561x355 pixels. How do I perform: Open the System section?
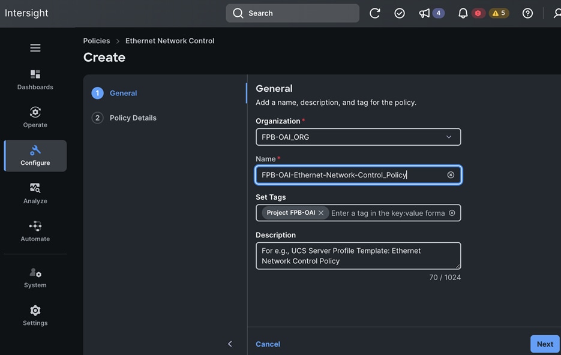point(35,278)
